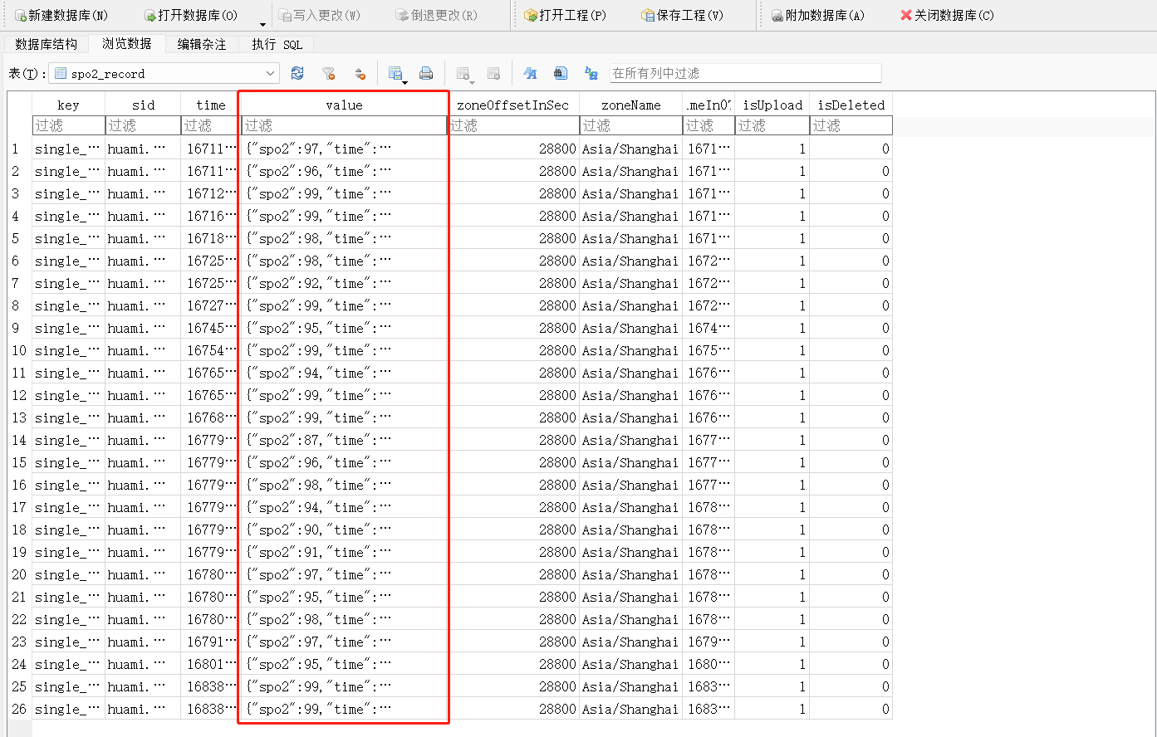Image resolution: width=1157 pixels, height=737 pixels.
Task: Click the binoculars find icon
Action: pos(561,73)
